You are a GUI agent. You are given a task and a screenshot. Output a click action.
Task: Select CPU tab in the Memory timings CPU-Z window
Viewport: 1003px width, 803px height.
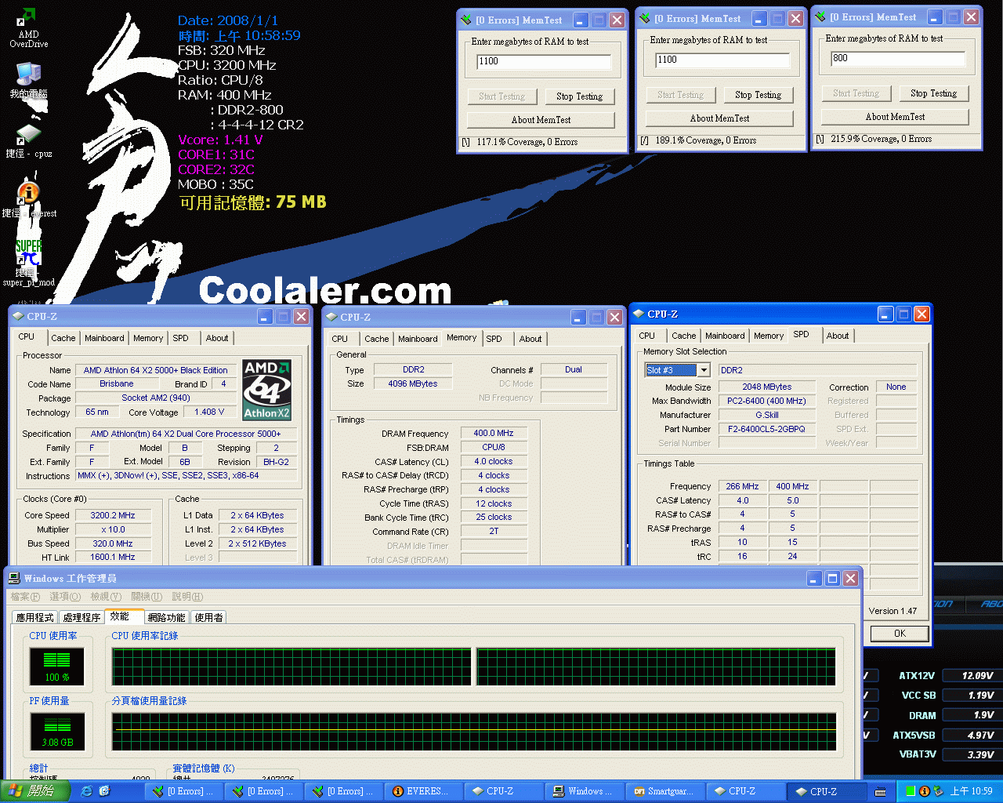click(340, 339)
